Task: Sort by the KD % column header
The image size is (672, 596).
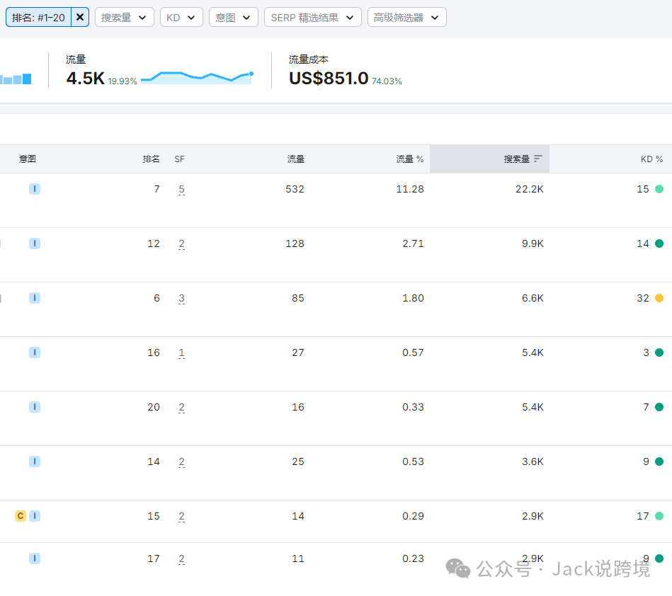Action: pyautogui.click(x=651, y=159)
